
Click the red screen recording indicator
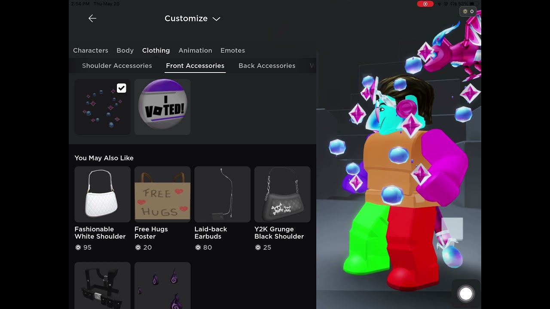point(425,4)
